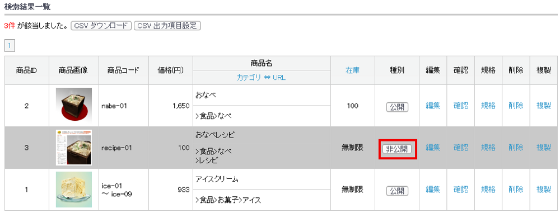The height and width of the screenshot is (213, 560).
Task: Delete アイスクリーム using 削除 link
Action: [516, 190]
